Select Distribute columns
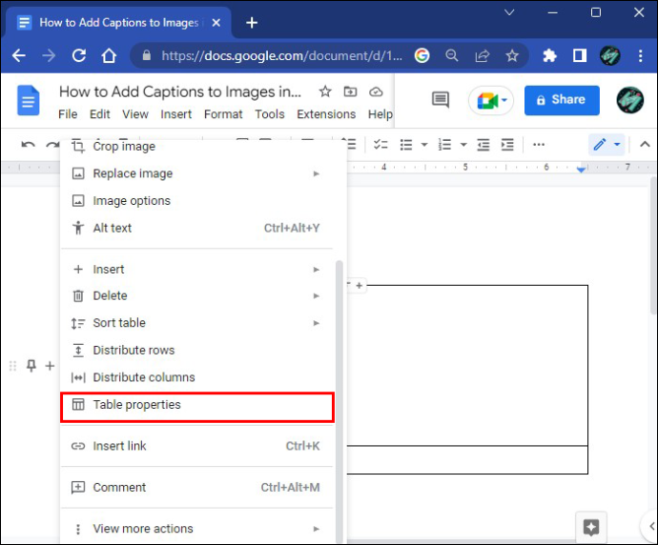 196,377
